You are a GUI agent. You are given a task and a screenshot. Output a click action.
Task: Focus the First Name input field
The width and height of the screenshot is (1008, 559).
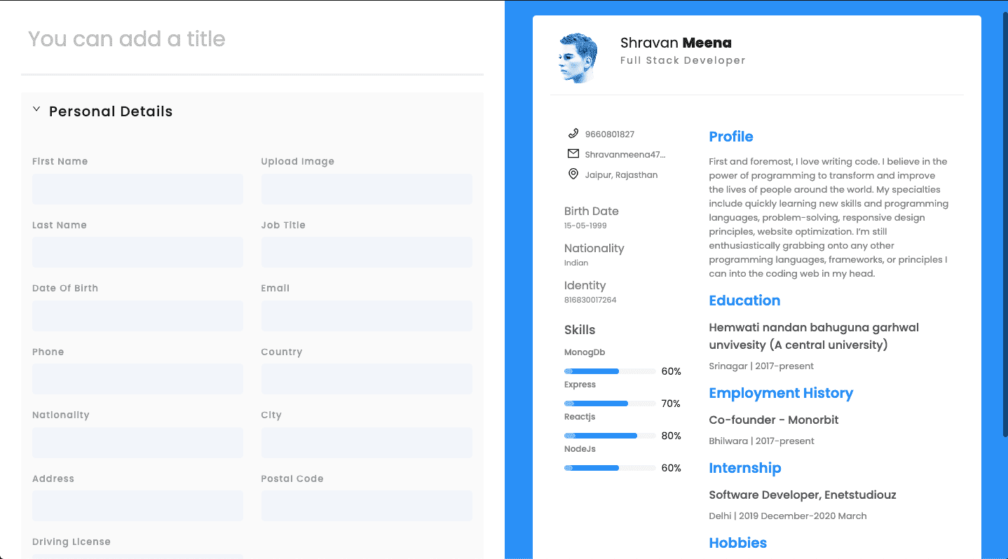137,189
